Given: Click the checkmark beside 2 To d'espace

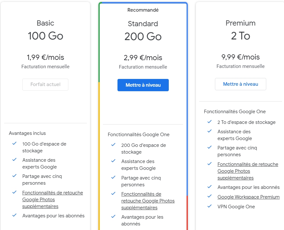Looking at the screenshot, I should pyautogui.click(x=210, y=122).
